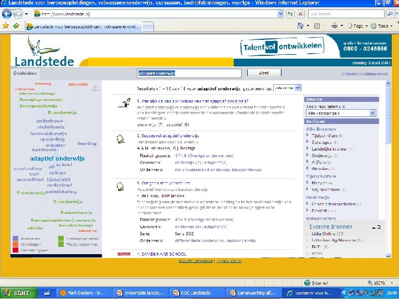The width and height of the screenshot is (399, 299).
Task: Click the refresh page icon
Action: pos(290,14)
